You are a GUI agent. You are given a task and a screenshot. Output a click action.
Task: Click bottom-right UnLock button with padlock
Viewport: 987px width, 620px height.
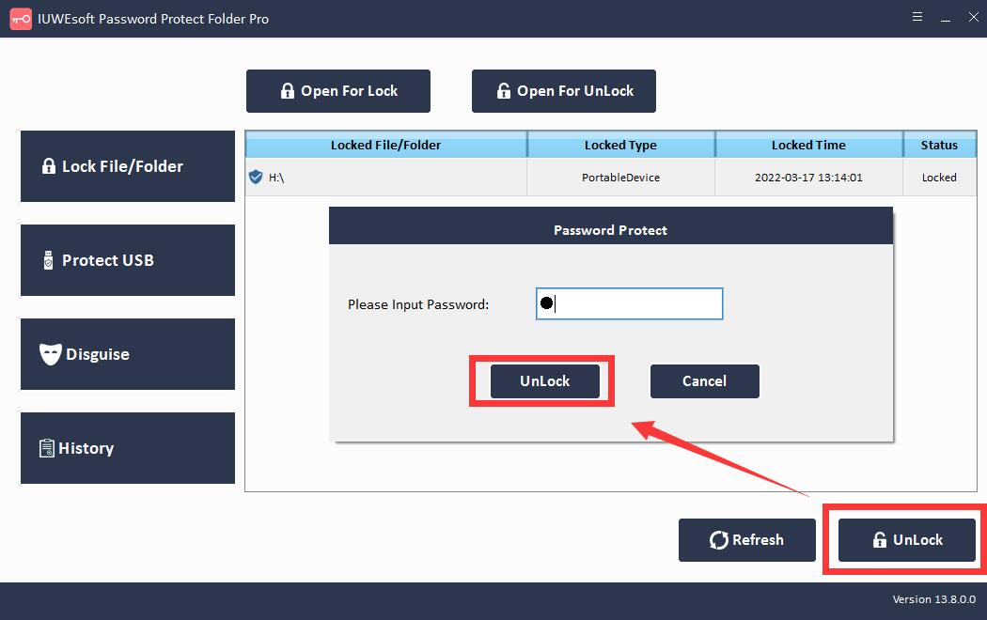point(907,540)
